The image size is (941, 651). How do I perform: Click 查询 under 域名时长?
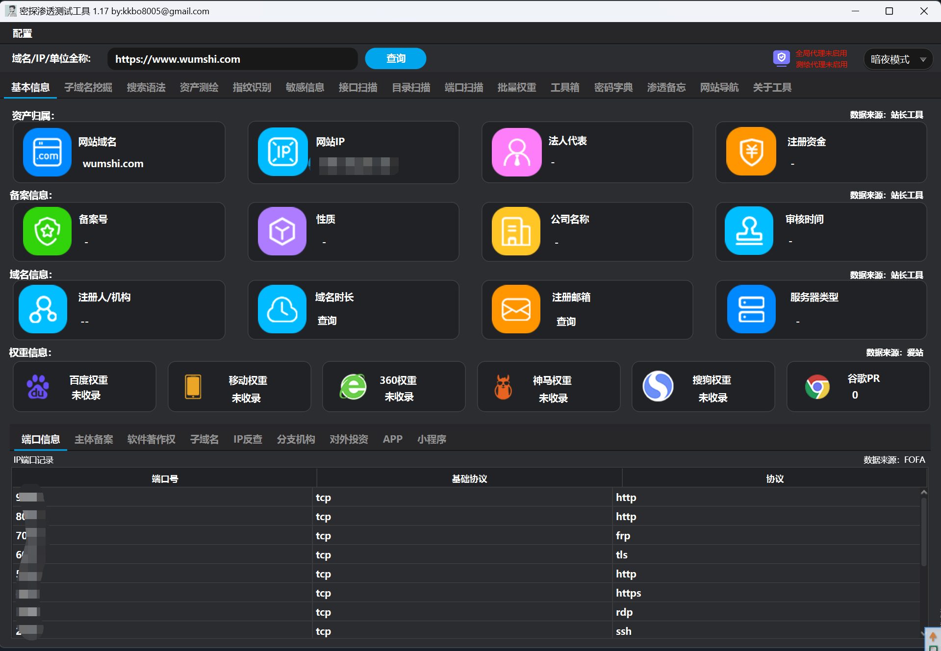pyautogui.click(x=327, y=321)
